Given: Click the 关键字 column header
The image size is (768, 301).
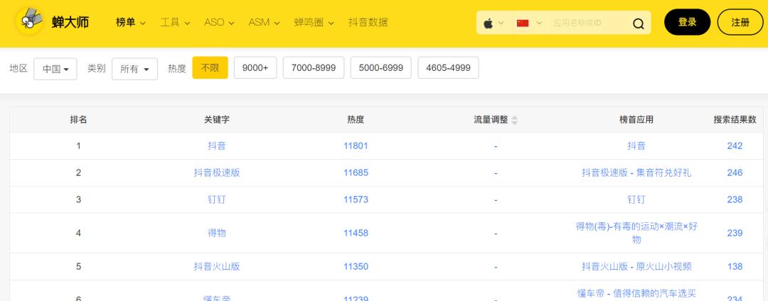Looking at the screenshot, I should pyautogui.click(x=216, y=120).
